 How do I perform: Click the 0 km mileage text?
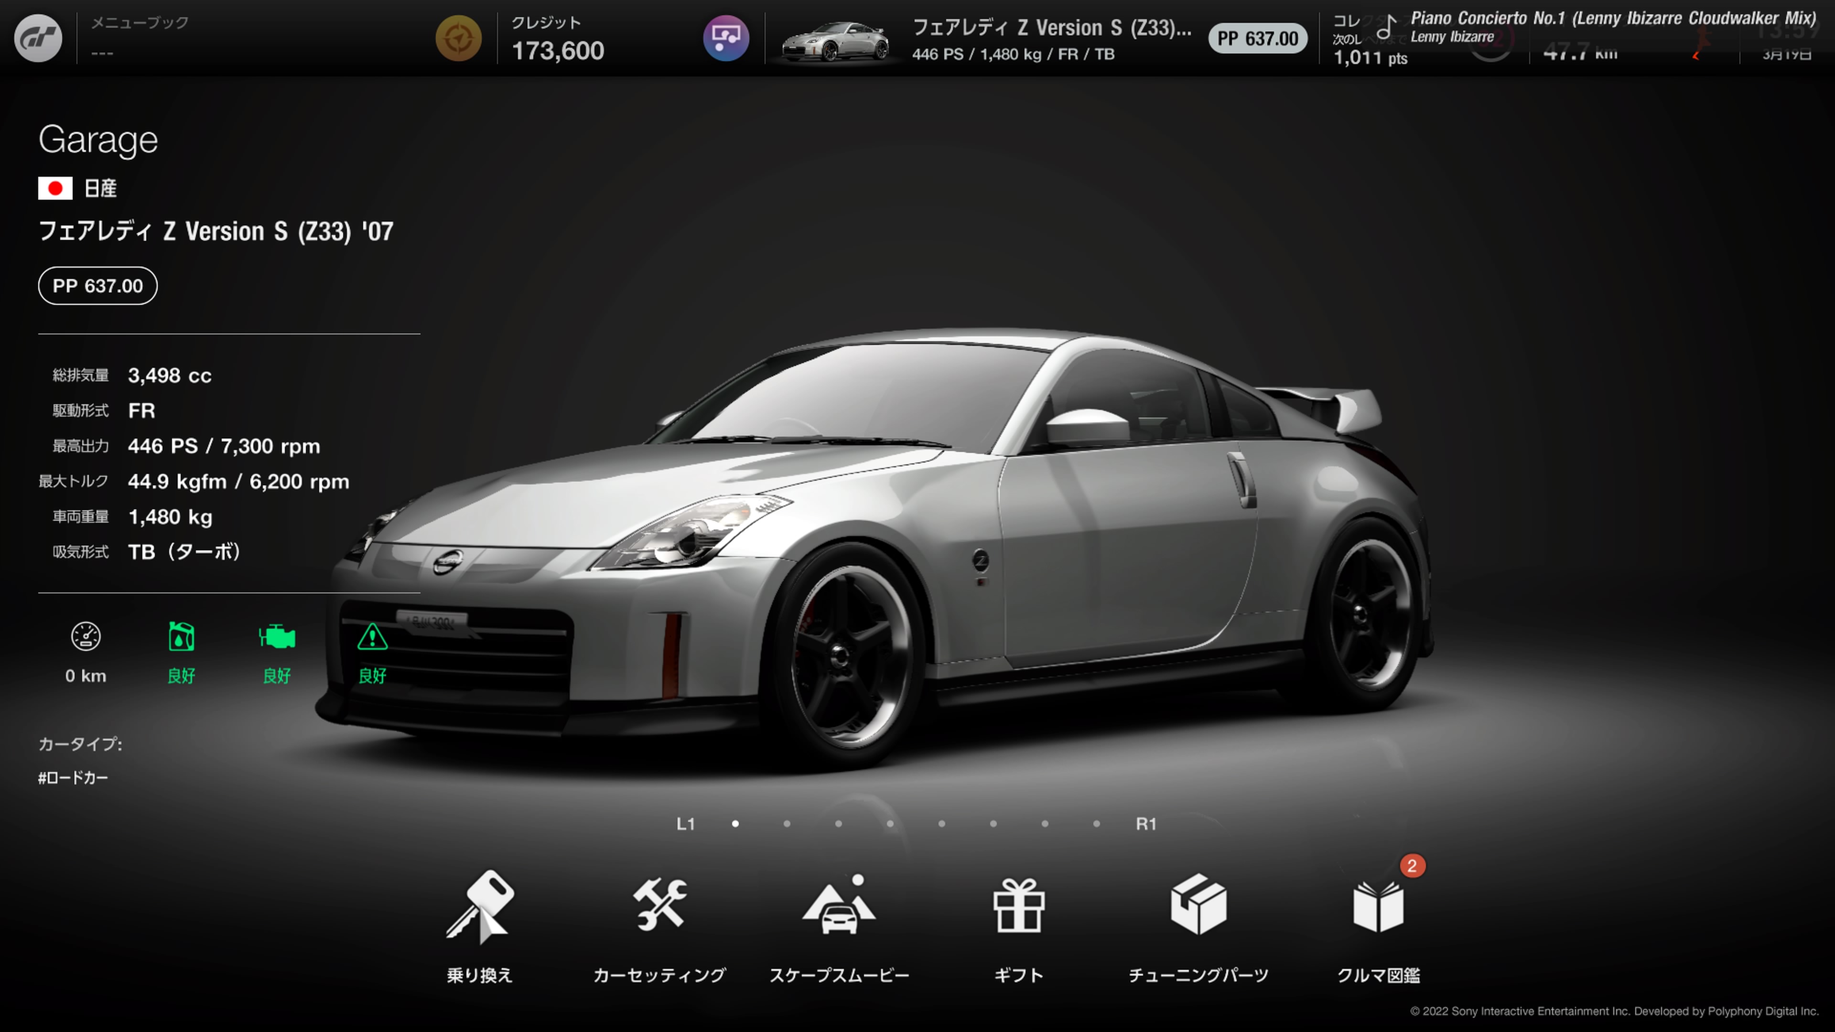tap(86, 676)
